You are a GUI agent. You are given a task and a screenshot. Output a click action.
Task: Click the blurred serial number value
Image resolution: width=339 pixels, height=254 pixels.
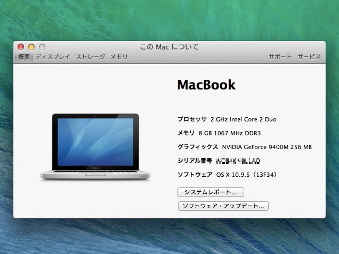(x=238, y=161)
